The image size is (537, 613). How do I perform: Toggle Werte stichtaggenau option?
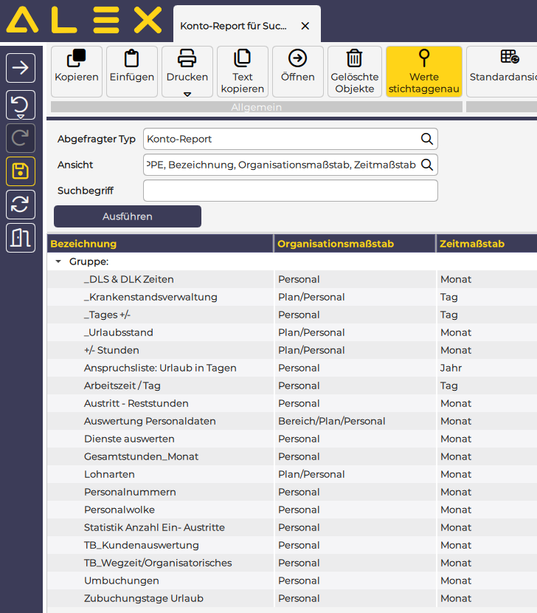coord(423,72)
